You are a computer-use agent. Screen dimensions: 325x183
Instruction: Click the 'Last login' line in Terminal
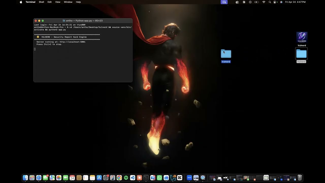(60, 25)
